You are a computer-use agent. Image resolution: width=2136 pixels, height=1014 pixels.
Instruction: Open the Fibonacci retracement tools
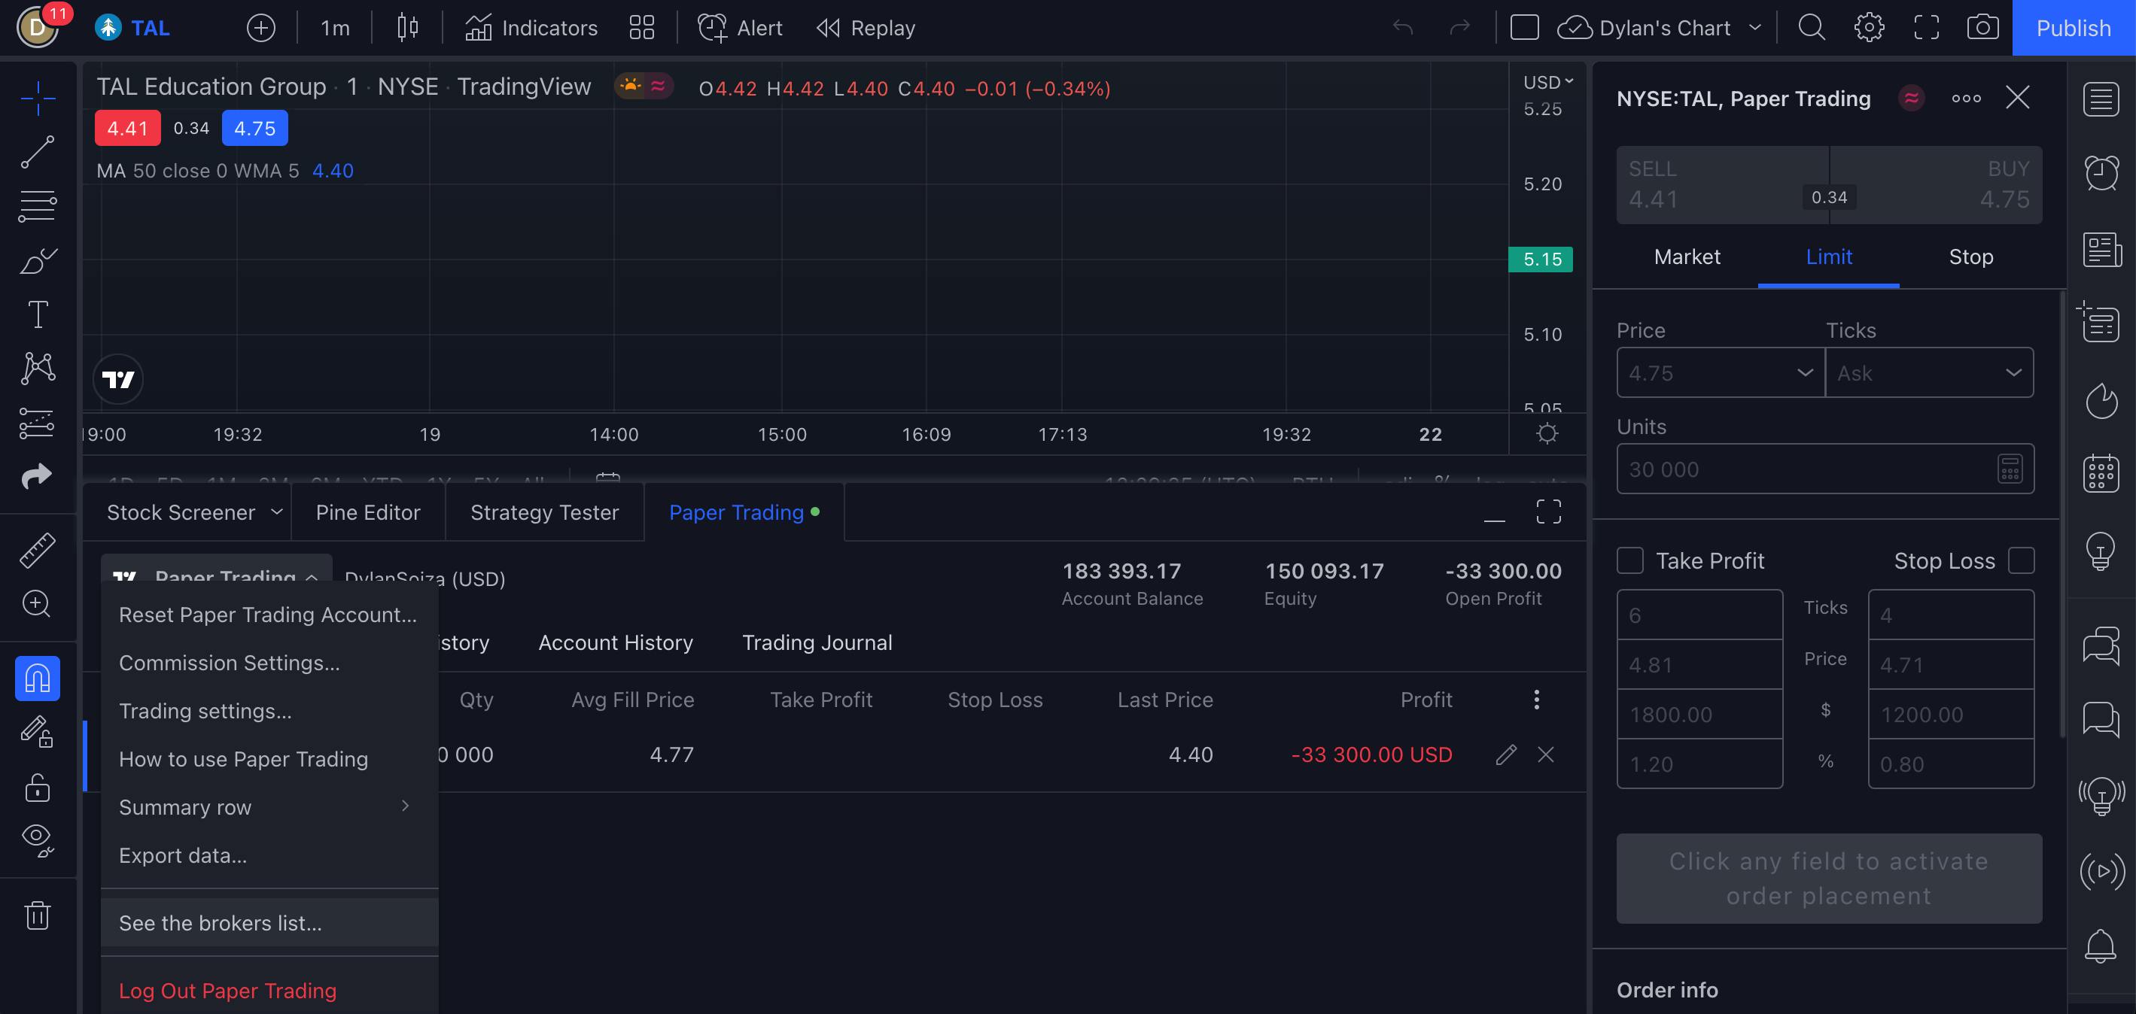coord(38,206)
